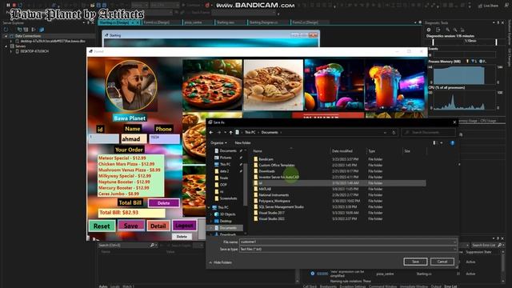Select the Pictures quick access item
Image resolution: width=512 pixels, height=288 pixels.
226,158
